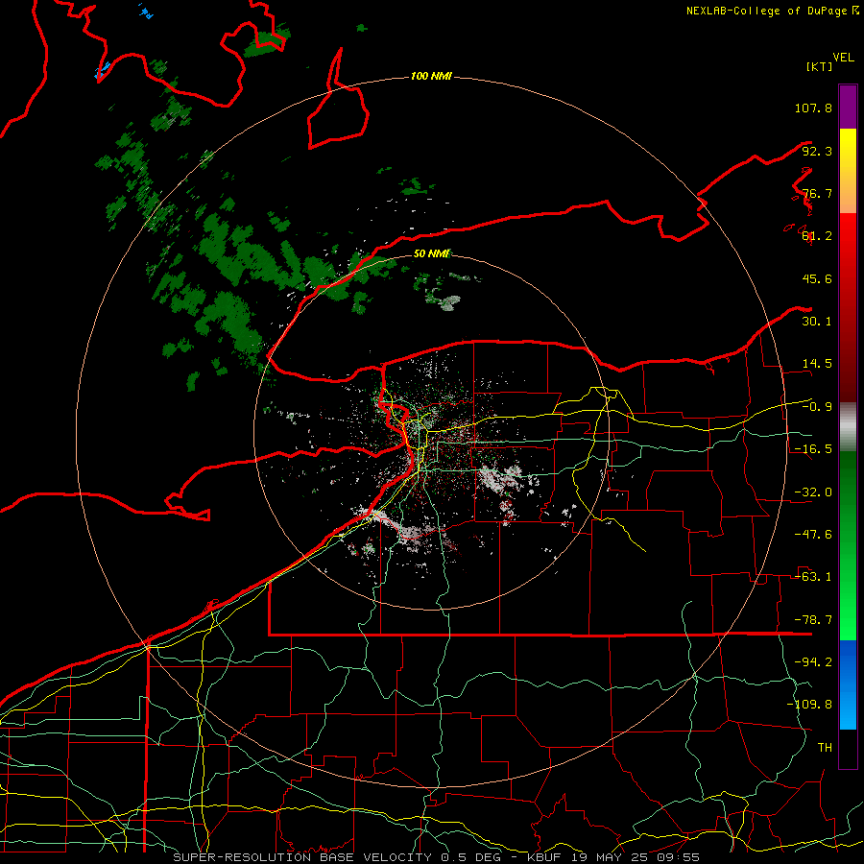Pick the green band of the velocity scale

coord(848,545)
